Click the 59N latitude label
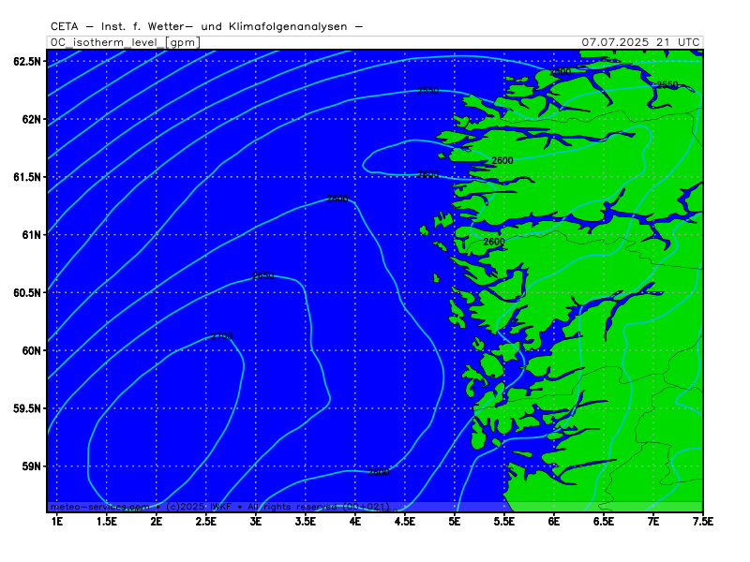 coord(32,466)
